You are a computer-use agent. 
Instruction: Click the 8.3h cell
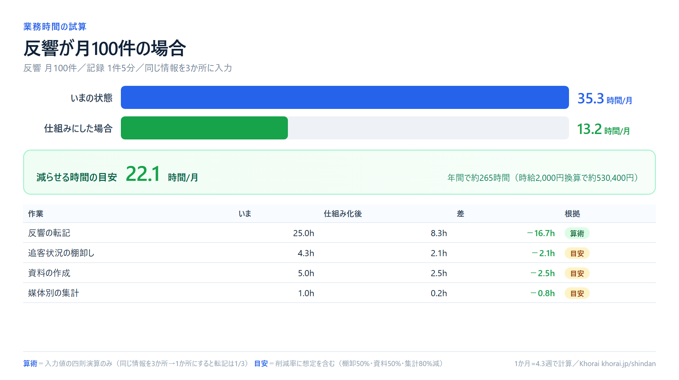point(439,233)
